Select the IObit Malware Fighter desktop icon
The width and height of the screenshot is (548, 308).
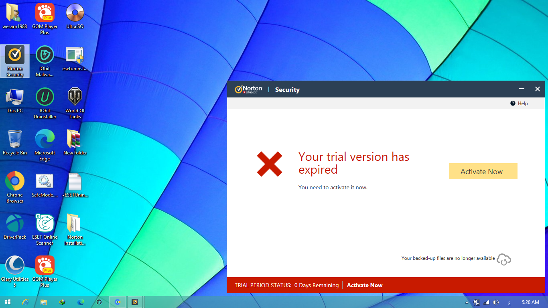[x=45, y=61]
